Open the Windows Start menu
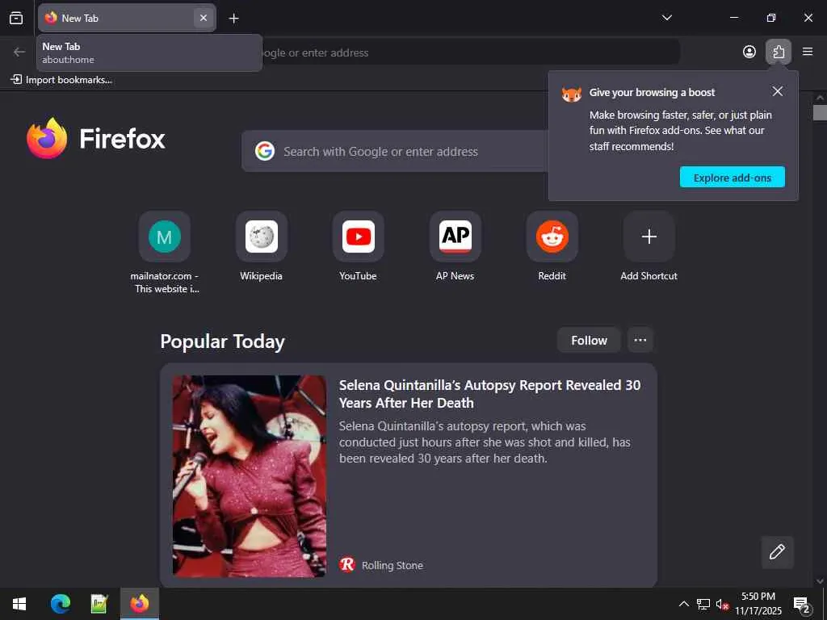 point(19,604)
